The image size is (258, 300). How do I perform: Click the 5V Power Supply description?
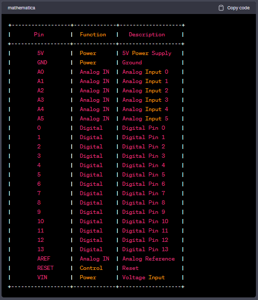(147, 53)
